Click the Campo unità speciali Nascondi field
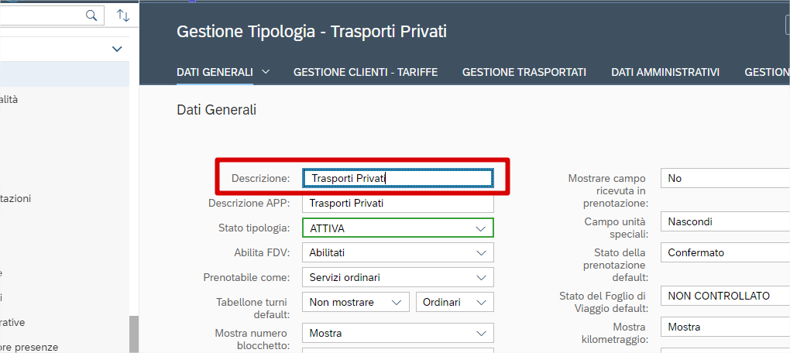Screen dimensions: 790x353 tap(724, 221)
